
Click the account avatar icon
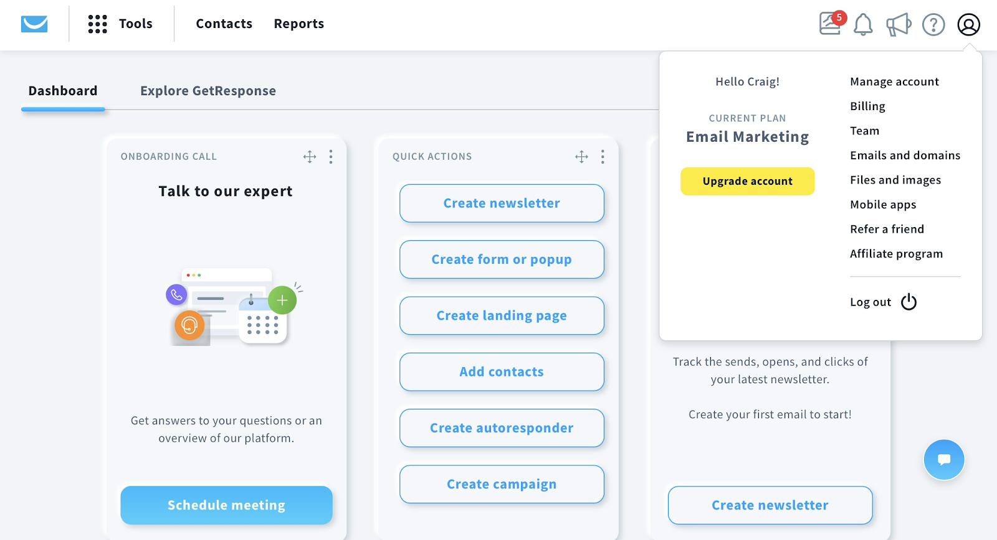(968, 26)
